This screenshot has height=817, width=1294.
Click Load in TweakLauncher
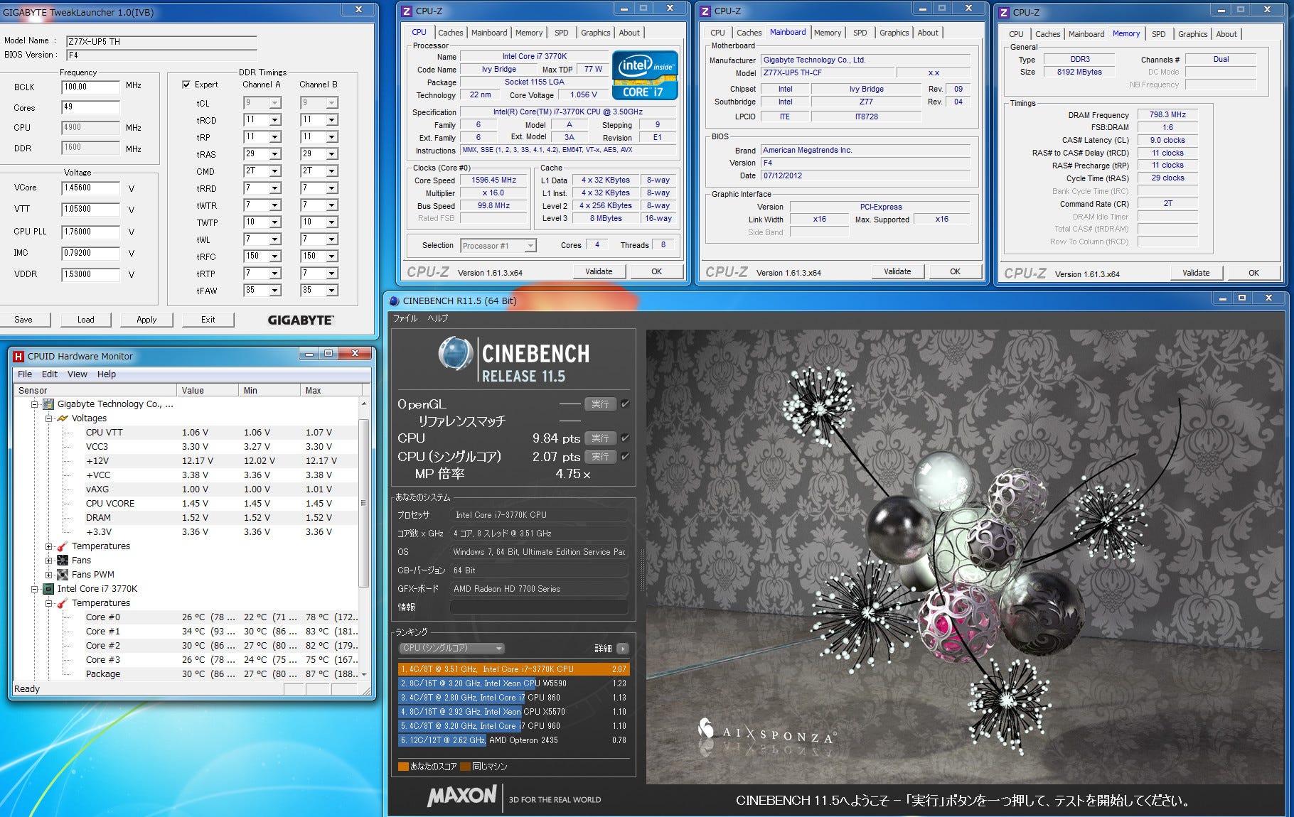(86, 320)
